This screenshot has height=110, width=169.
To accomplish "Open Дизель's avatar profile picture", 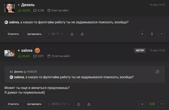I will pos(10,7).
